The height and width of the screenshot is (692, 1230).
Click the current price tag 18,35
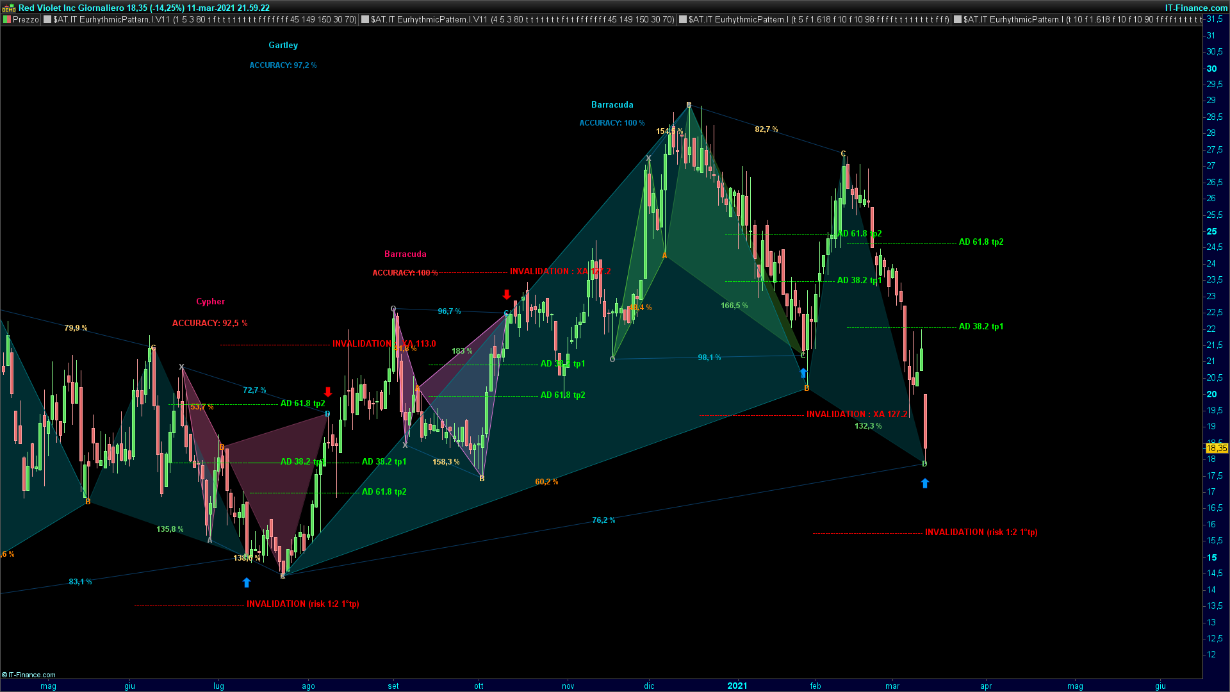coord(1217,448)
